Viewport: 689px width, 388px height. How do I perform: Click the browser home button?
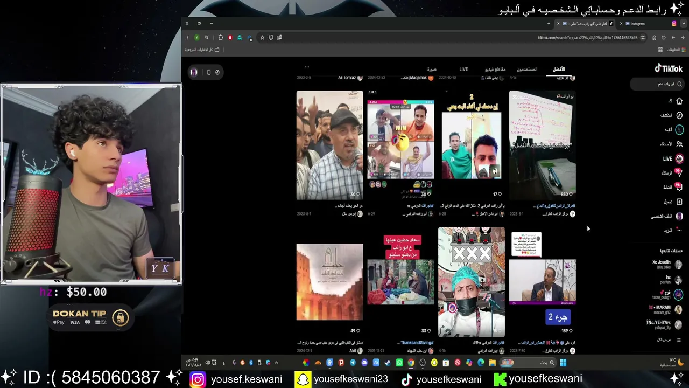(654, 38)
